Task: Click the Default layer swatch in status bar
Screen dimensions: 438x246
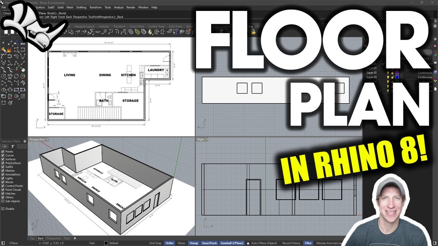Action: tap(106, 243)
